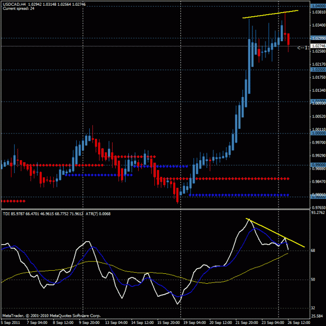Click the '19 Sep 04:00' time axis label
The height and width of the screenshot is (326, 326).
pyautogui.click(x=195, y=323)
